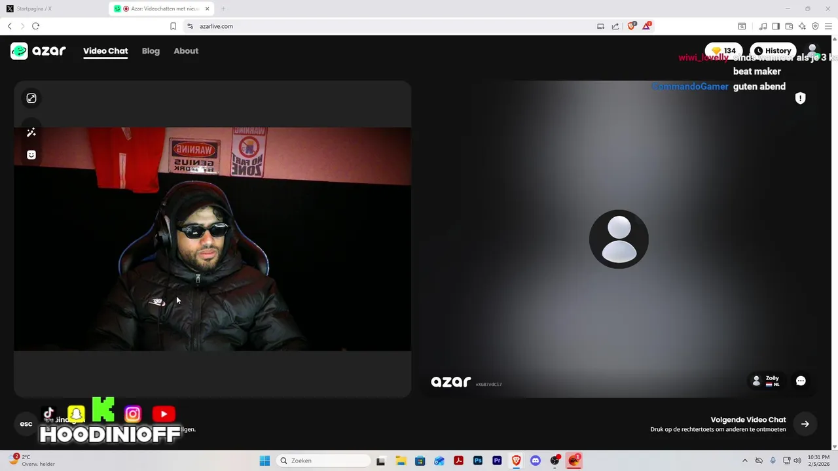Open the music playlist icon

point(763,26)
